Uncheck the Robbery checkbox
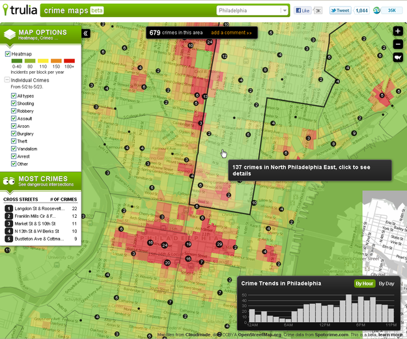 pos(14,111)
